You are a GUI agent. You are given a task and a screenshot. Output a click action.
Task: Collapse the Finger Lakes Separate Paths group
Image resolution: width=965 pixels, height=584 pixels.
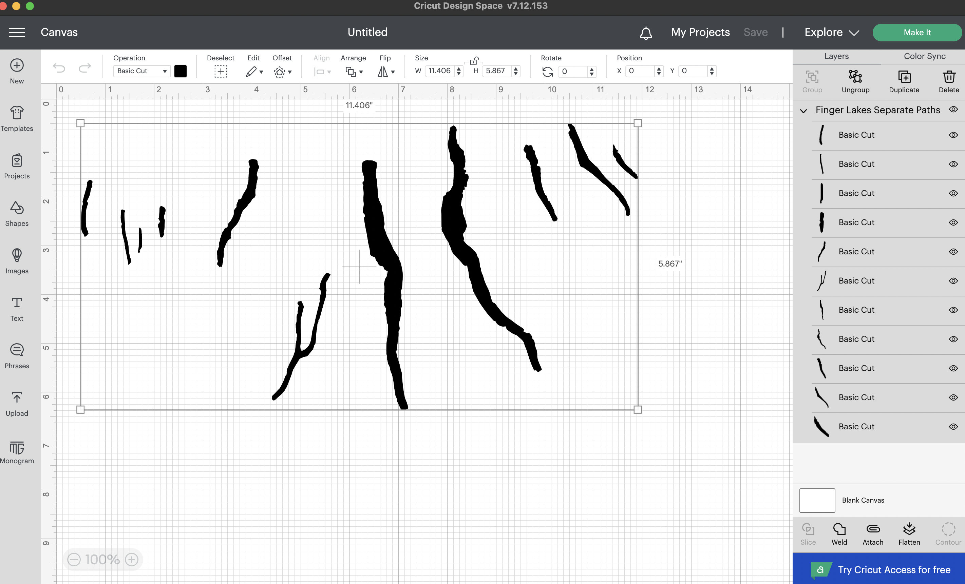803,111
